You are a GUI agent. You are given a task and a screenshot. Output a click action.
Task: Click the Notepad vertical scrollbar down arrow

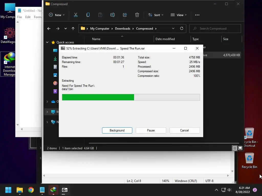[232, 171]
